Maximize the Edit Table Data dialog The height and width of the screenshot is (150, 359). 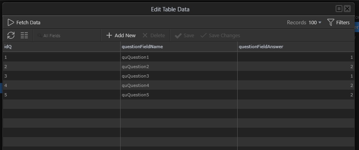(x=339, y=9)
